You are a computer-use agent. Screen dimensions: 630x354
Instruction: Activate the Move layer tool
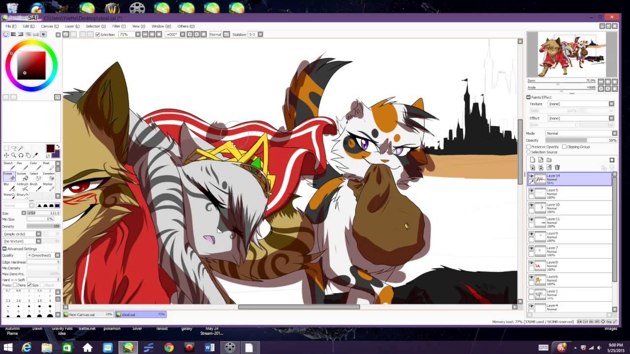point(6,155)
